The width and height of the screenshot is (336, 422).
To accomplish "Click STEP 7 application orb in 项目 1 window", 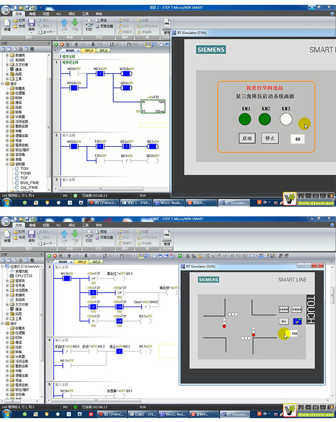I will click(5, 11).
